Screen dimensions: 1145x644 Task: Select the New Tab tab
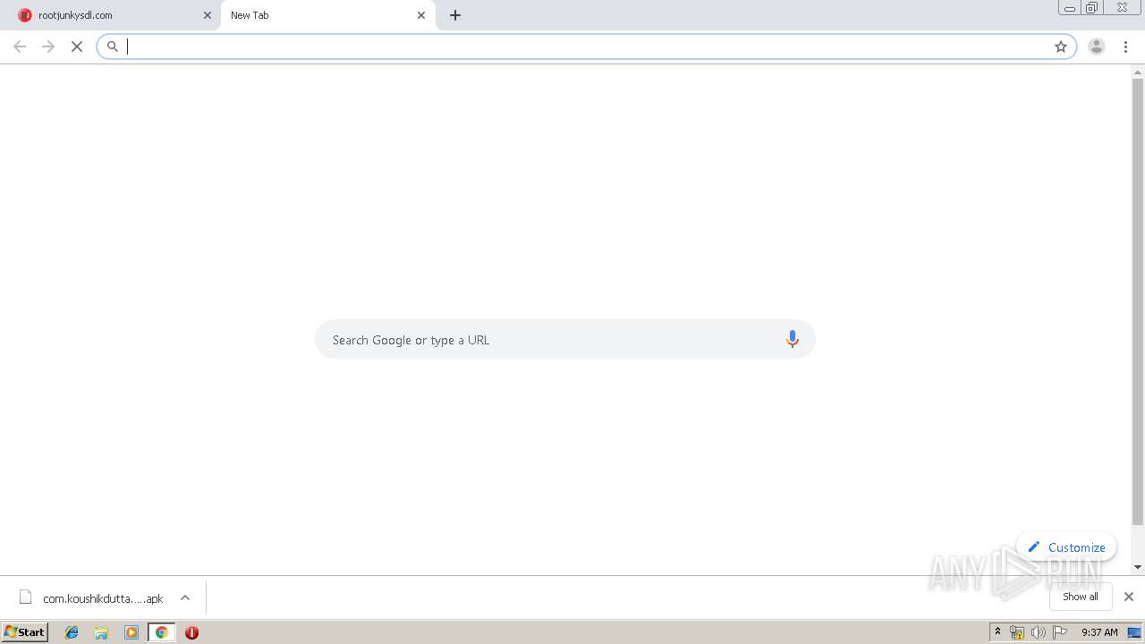point(327,15)
